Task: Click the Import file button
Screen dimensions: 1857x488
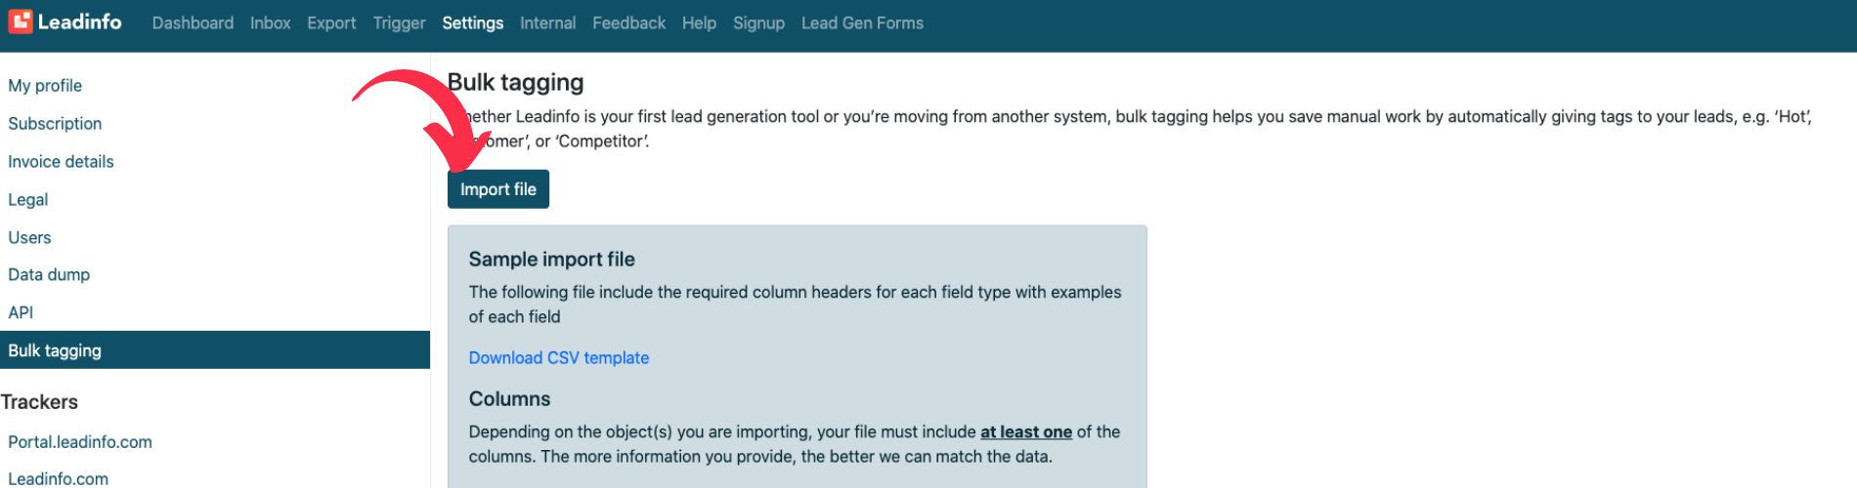Action: (x=498, y=189)
